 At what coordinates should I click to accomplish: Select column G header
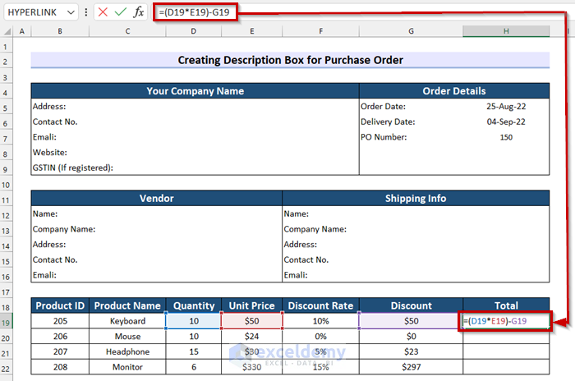coord(411,31)
